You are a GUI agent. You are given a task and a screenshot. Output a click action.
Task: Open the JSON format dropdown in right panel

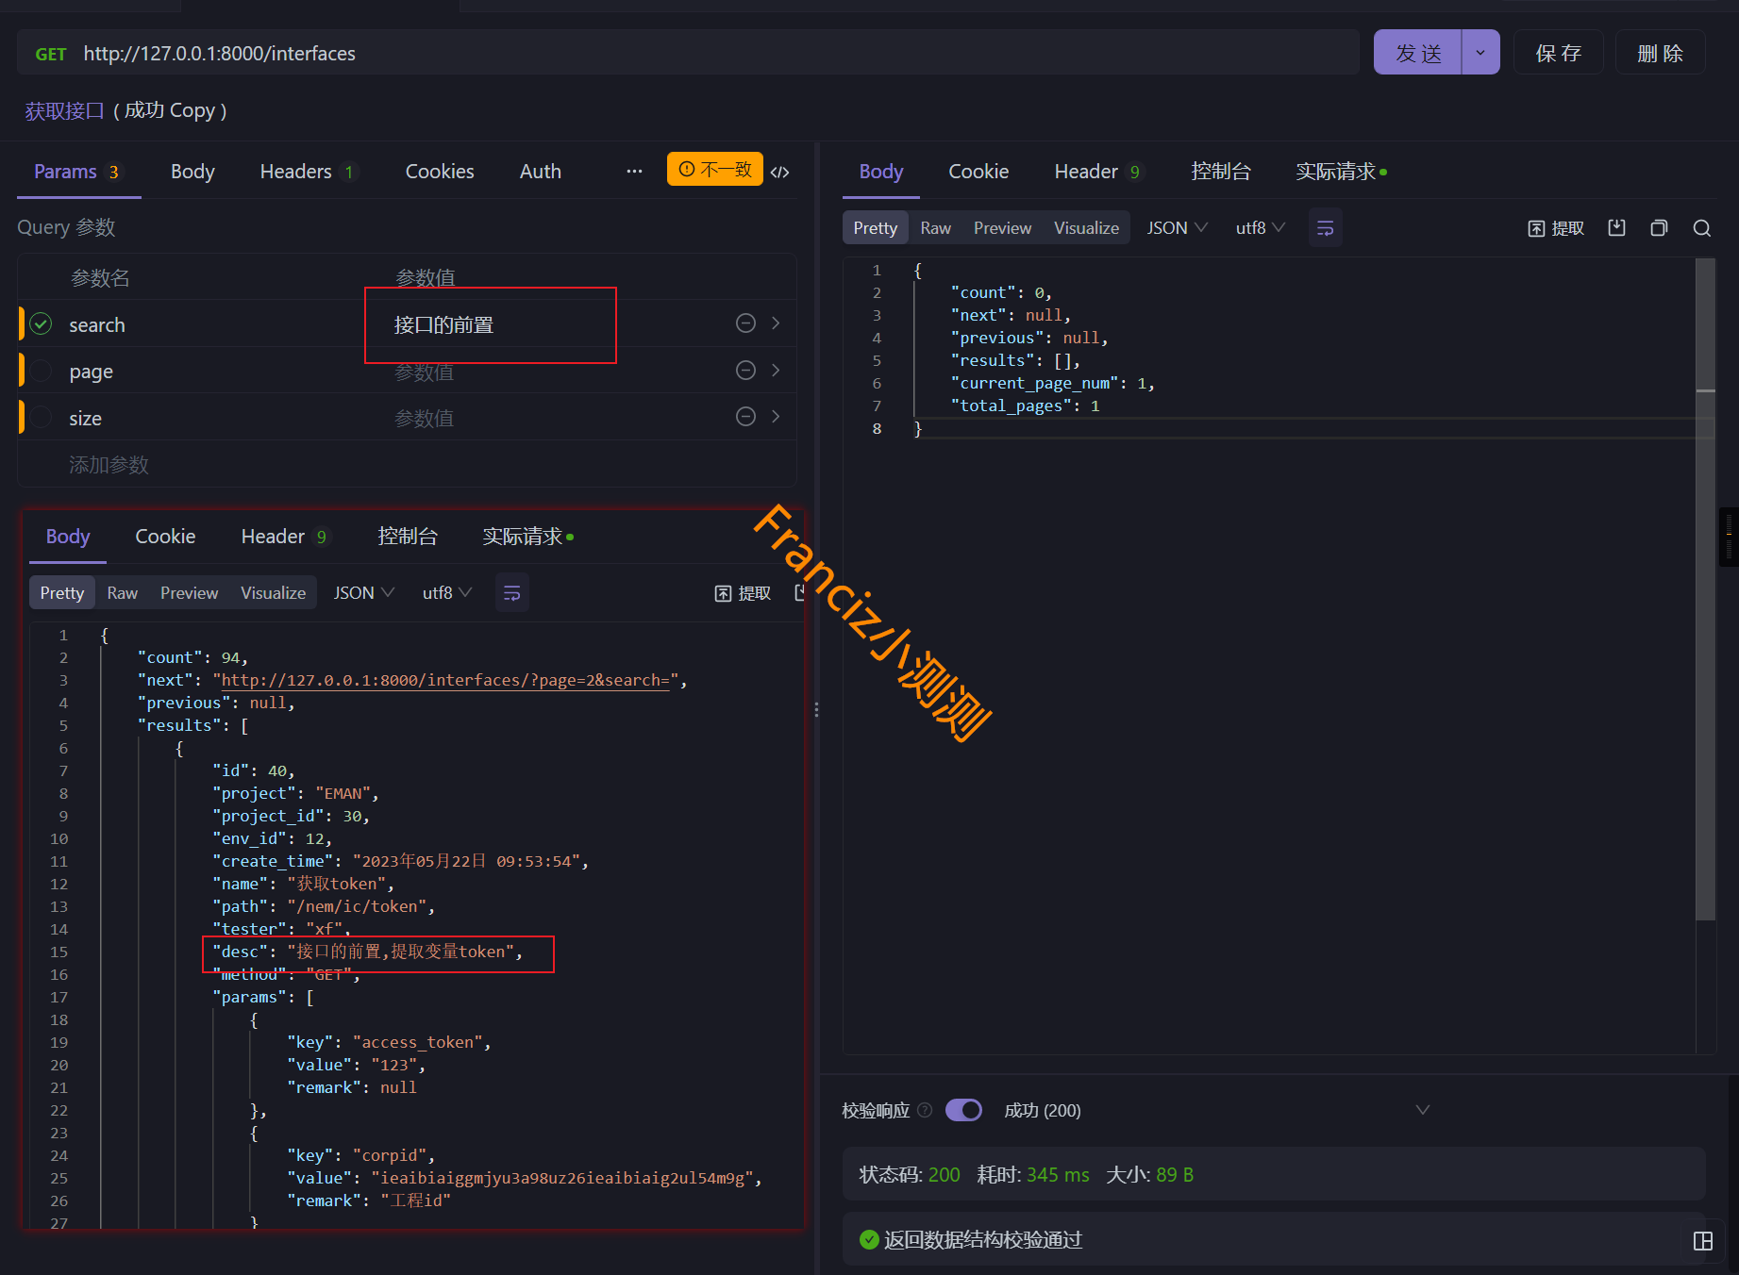pos(1177,228)
